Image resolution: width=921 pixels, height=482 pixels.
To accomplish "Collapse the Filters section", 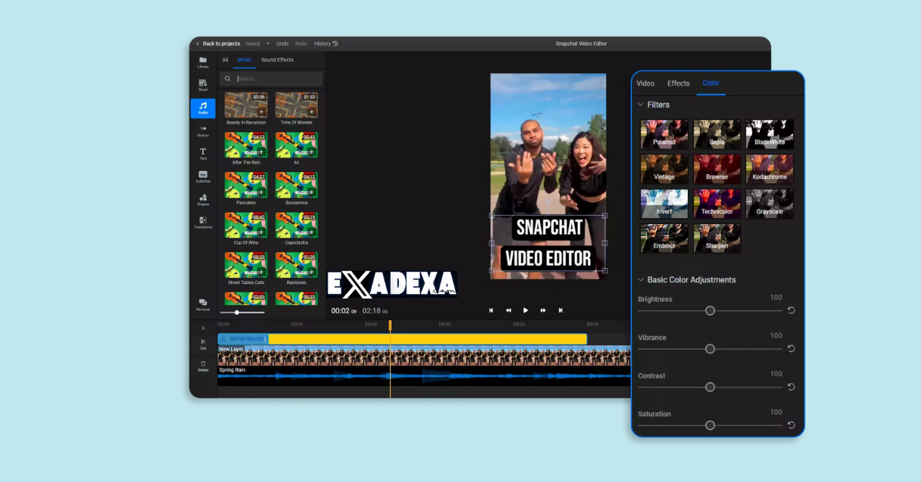I will click(x=641, y=104).
